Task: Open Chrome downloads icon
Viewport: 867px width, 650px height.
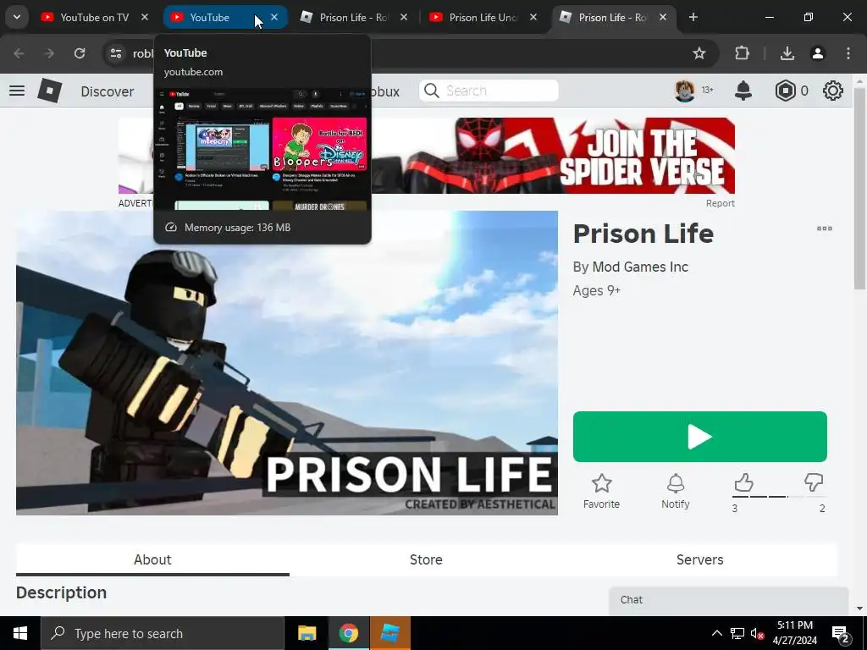Action: pyautogui.click(x=787, y=53)
